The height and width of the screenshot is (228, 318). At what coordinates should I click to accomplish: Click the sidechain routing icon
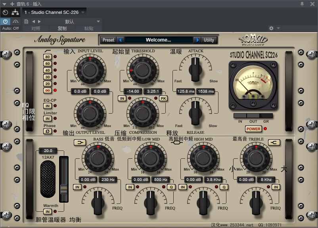[15, 12]
